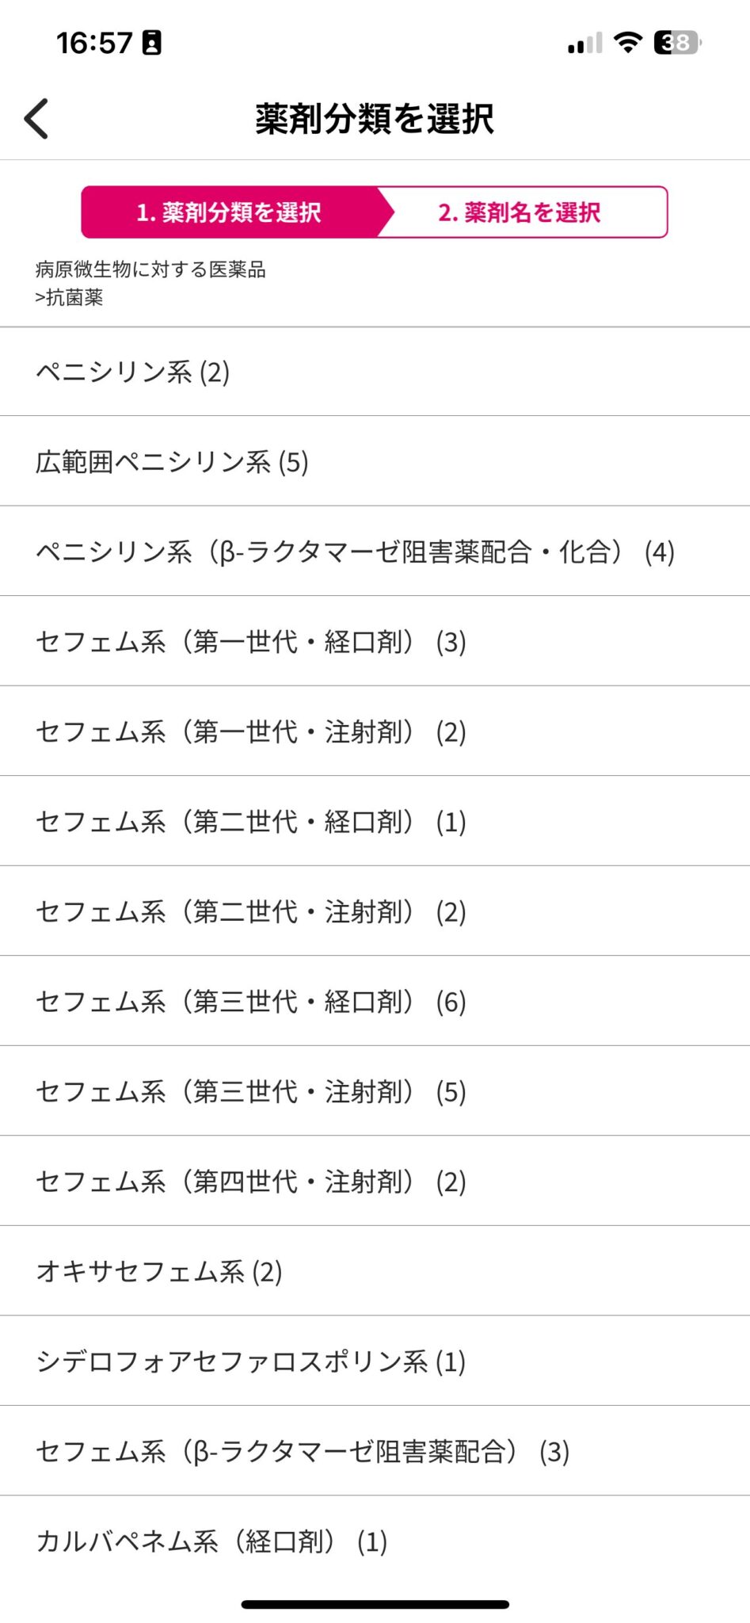Choose セフェム系 第一世代・経口剤 (3)

click(251, 642)
